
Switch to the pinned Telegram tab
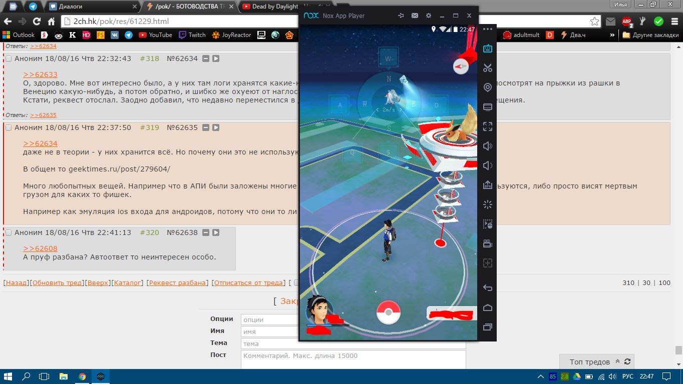point(33,6)
